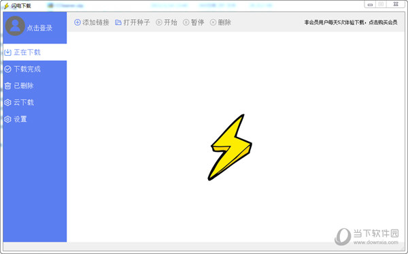
Task: Close the 闪电下载 window
Action: (x=396, y=4)
